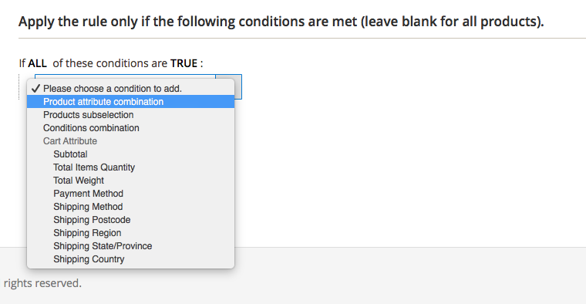
Task: Choose the Total Items Quantity condition
Action: tap(130, 167)
